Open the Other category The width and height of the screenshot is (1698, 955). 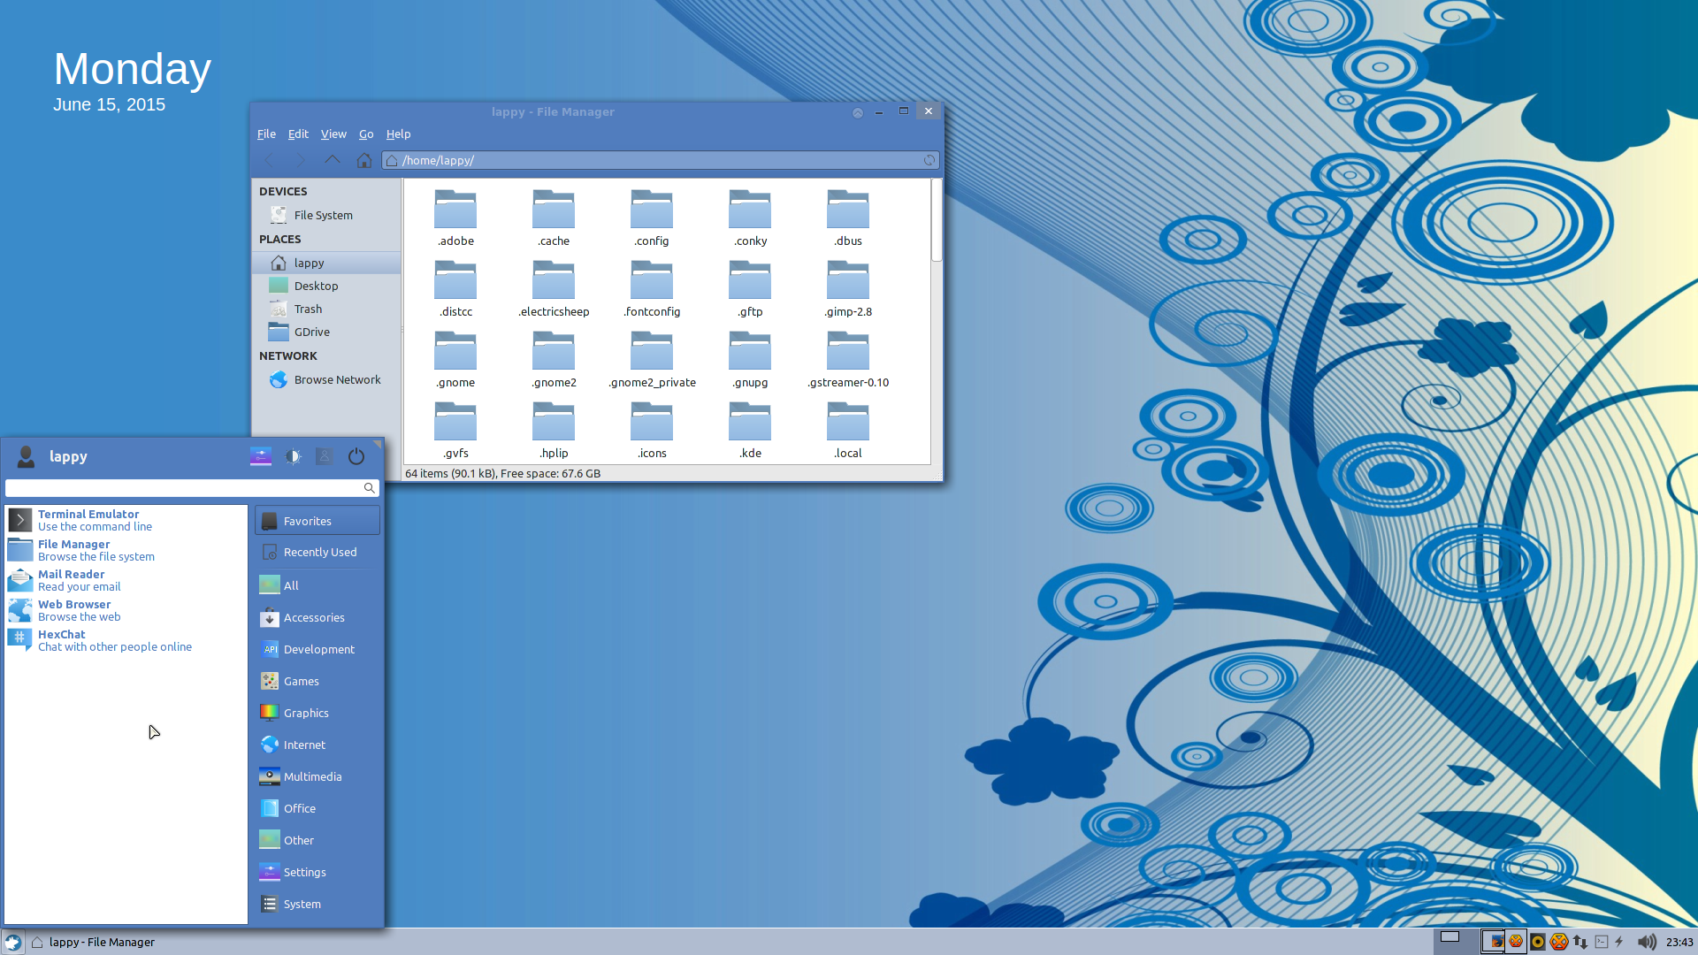[317, 840]
